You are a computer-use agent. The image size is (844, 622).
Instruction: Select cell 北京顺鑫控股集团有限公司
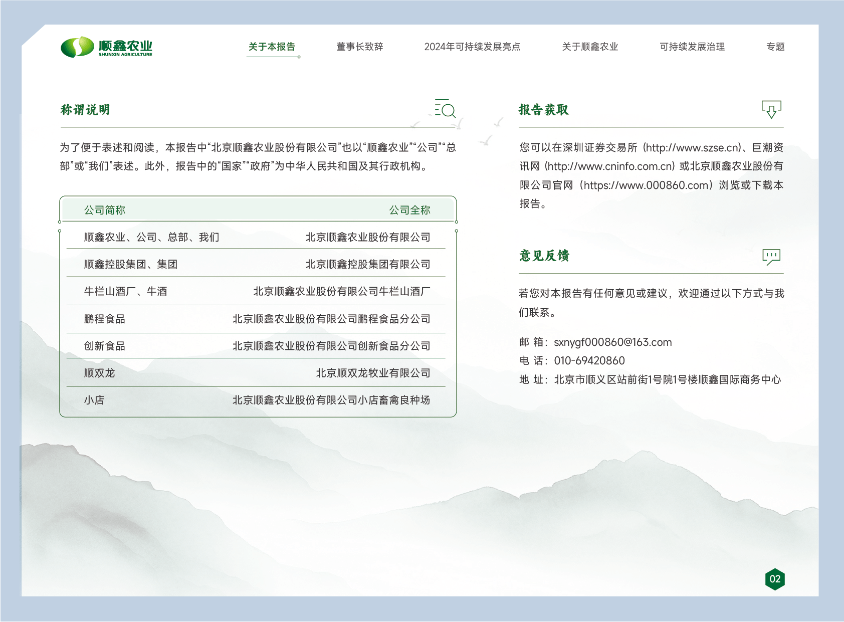pyautogui.click(x=368, y=264)
